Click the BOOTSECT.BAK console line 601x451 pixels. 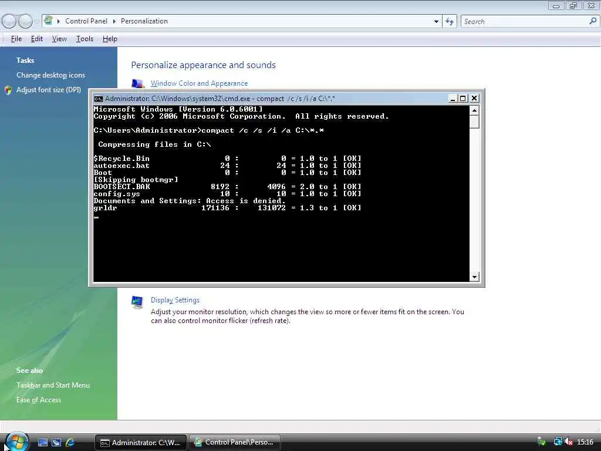coord(228,187)
